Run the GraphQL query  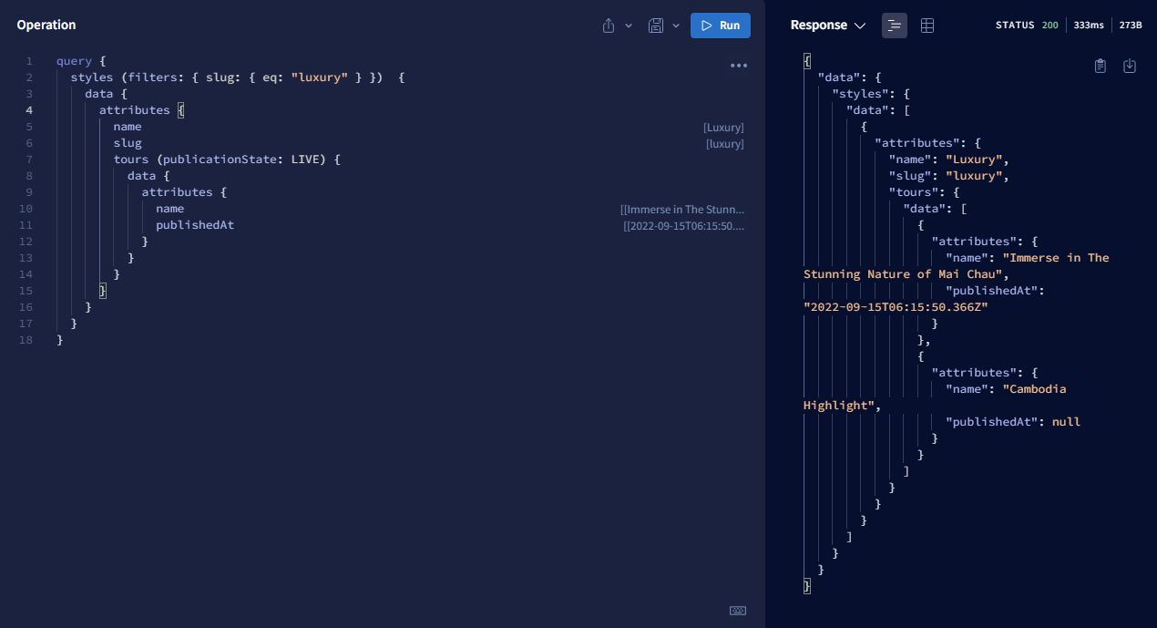pyautogui.click(x=721, y=26)
